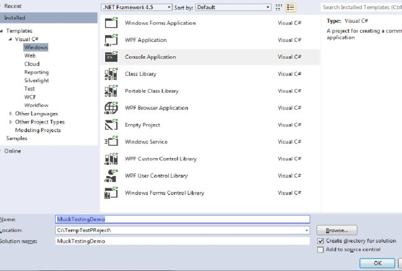The image size is (402, 271).
Task: Uncheck Create directory for solution
Action: pos(320,241)
